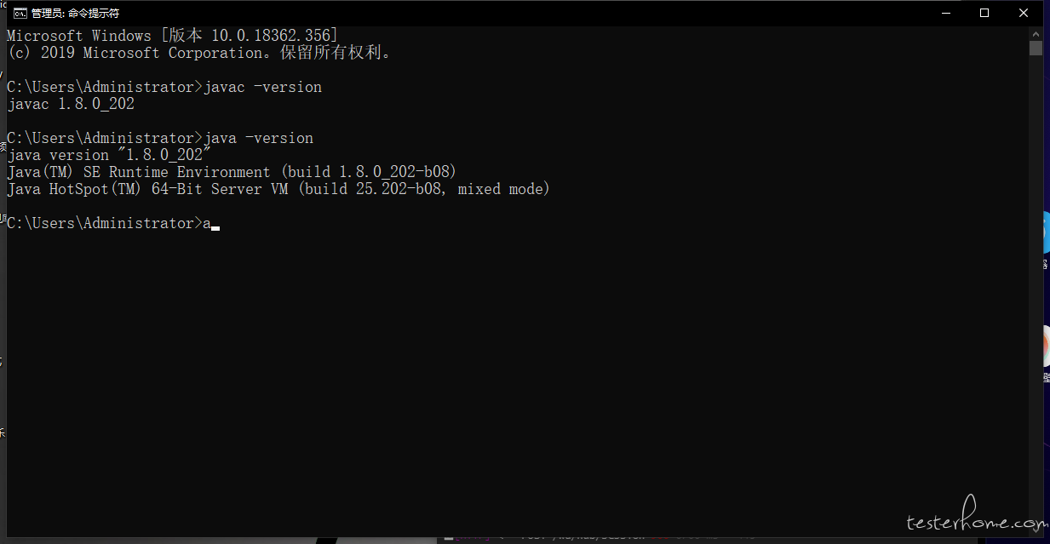Image resolution: width=1050 pixels, height=544 pixels.
Task: Click the javac -version command text
Action: click(263, 87)
